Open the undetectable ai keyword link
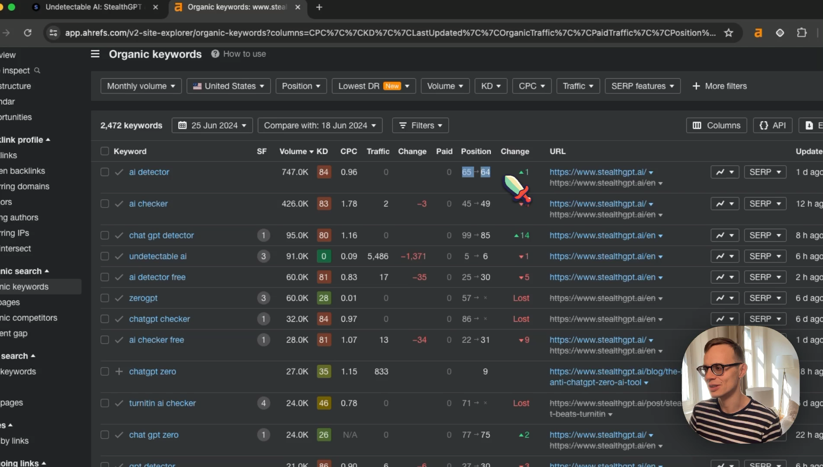The width and height of the screenshot is (823, 467). (x=158, y=256)
